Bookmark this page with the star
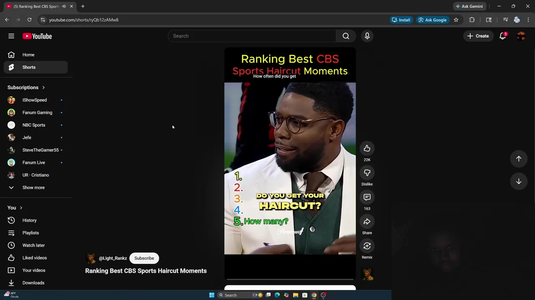Screen dimensions: 535x300 (x=456, y=20)
